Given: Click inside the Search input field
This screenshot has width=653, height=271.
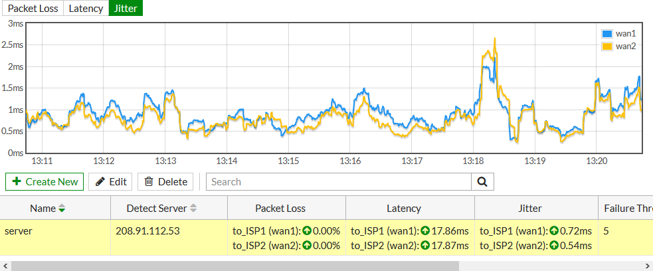Looking at the screenshot, I should tap(339, 181).
